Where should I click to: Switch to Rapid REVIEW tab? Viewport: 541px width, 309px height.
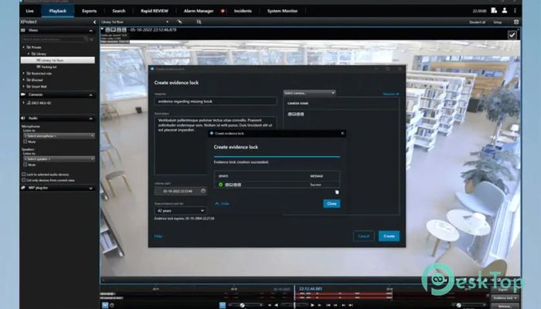point(155,11)
